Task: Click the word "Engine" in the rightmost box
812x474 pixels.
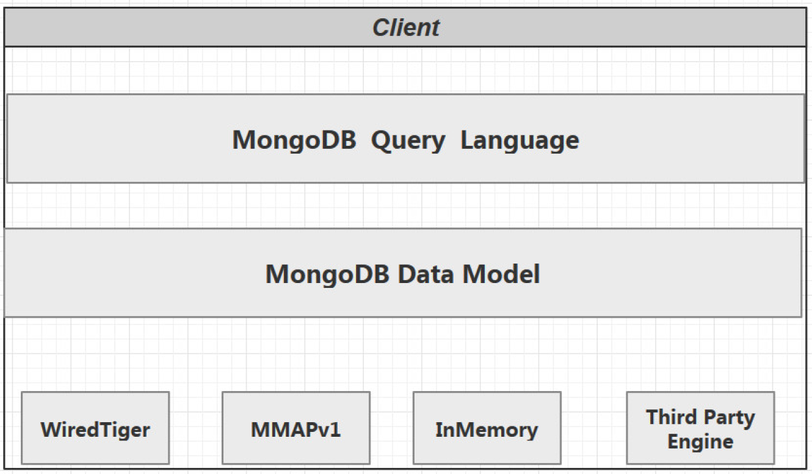Action: [x=700, y=441]
